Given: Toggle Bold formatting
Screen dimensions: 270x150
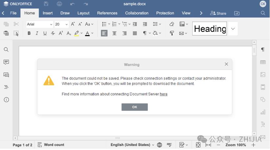Looking at the screenshot, I should (x=29, y=33).
